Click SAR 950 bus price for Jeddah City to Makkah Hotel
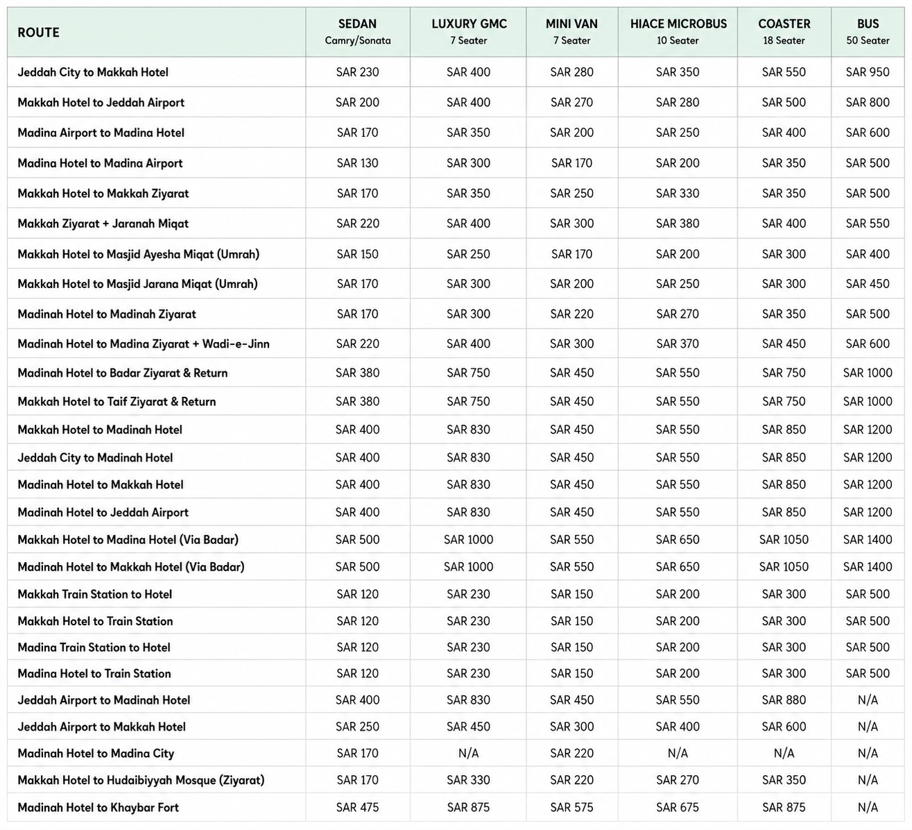Screen dimensions: 912x830 868,72
